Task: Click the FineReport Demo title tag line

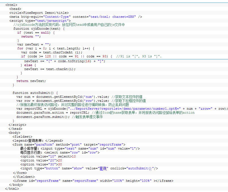Action: click(39, 13)
